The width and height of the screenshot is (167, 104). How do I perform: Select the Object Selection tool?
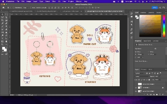6,17
